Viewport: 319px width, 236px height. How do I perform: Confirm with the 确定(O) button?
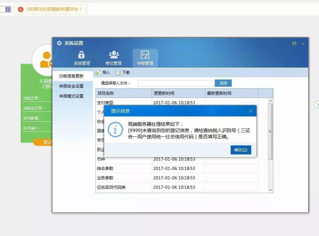pyautogui.click(x=241, y=150)
